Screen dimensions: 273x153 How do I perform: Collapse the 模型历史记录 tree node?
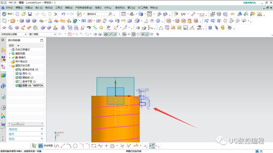click(x=10, y=66)
